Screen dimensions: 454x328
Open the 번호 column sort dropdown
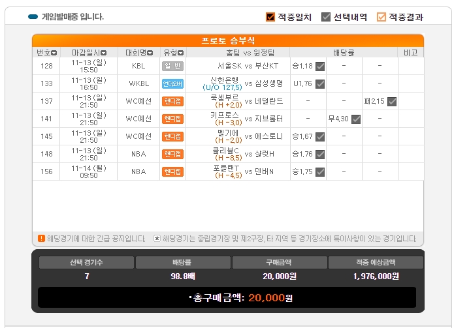[x=54, y=53]
